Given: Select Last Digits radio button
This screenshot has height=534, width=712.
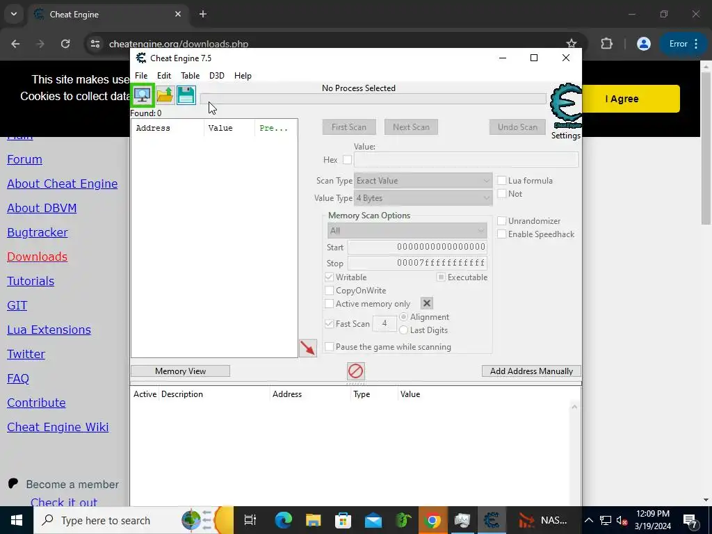Looking at the screenshot, I should pos(403,330).
